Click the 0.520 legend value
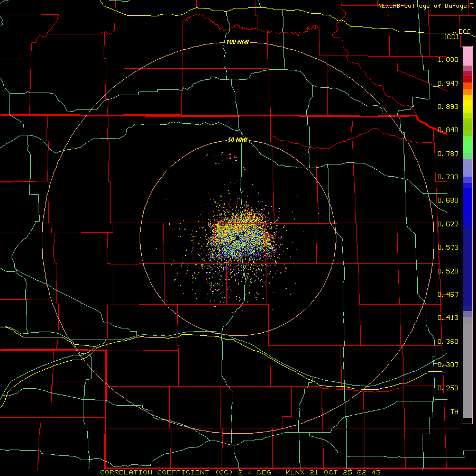 click(448, 271)
